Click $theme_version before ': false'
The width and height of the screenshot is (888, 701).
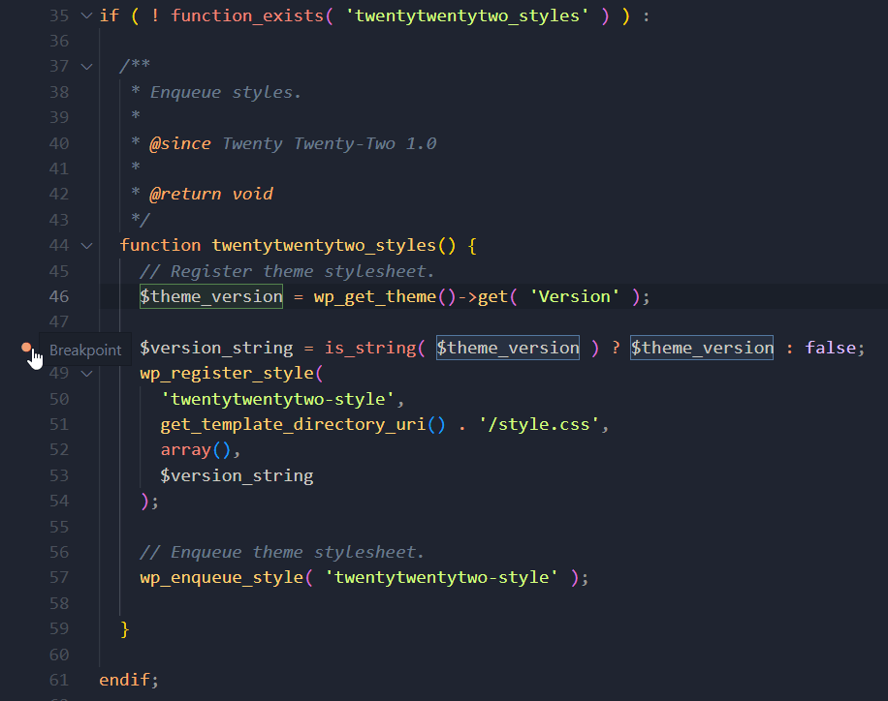(x=702, y=348)
